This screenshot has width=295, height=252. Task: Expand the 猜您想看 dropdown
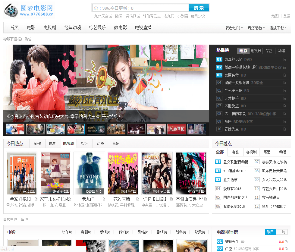256,28
